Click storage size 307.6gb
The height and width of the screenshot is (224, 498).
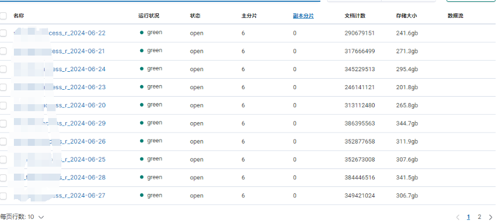click(x=407, y=160)
